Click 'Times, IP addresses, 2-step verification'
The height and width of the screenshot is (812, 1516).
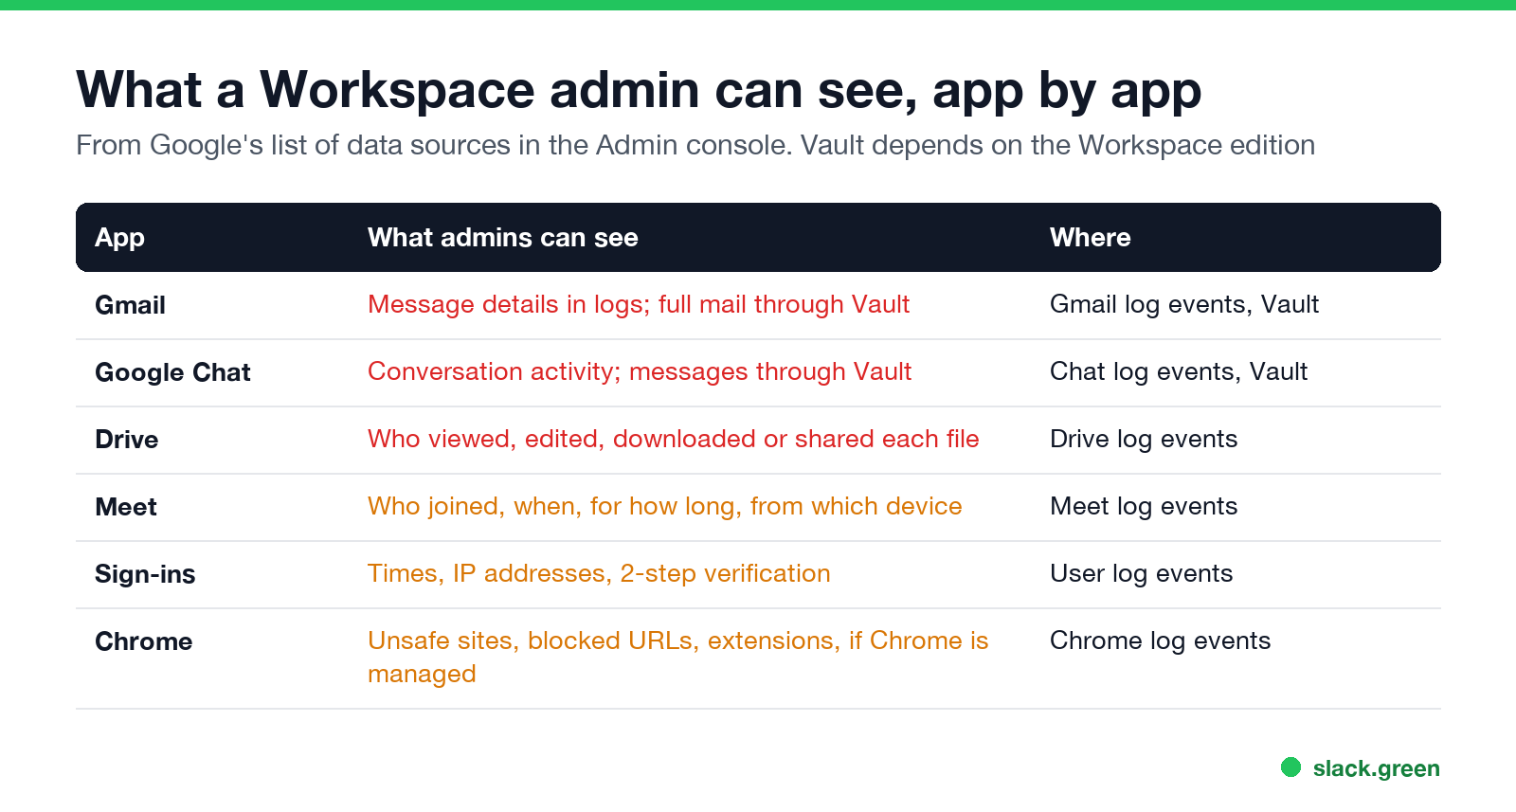pyautogui.click(x=599, y=573)
